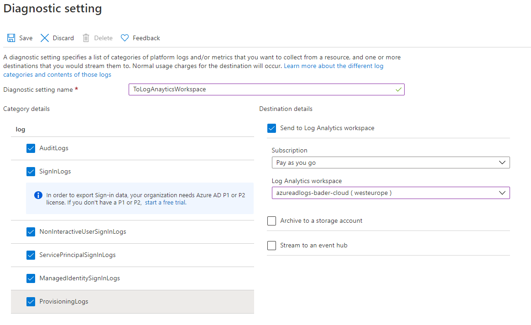This screenshot has height=325, width=531.
Task: Disable the ProvisioningLogs checkbox
Action: pyautogui.click(x=31, y=301)
